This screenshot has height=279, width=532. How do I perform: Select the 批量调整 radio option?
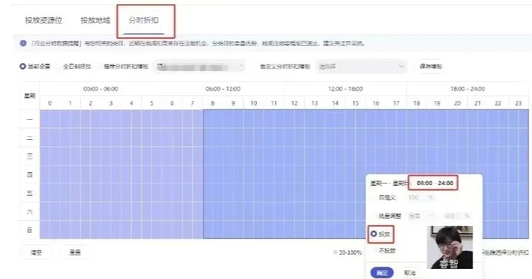375,216
